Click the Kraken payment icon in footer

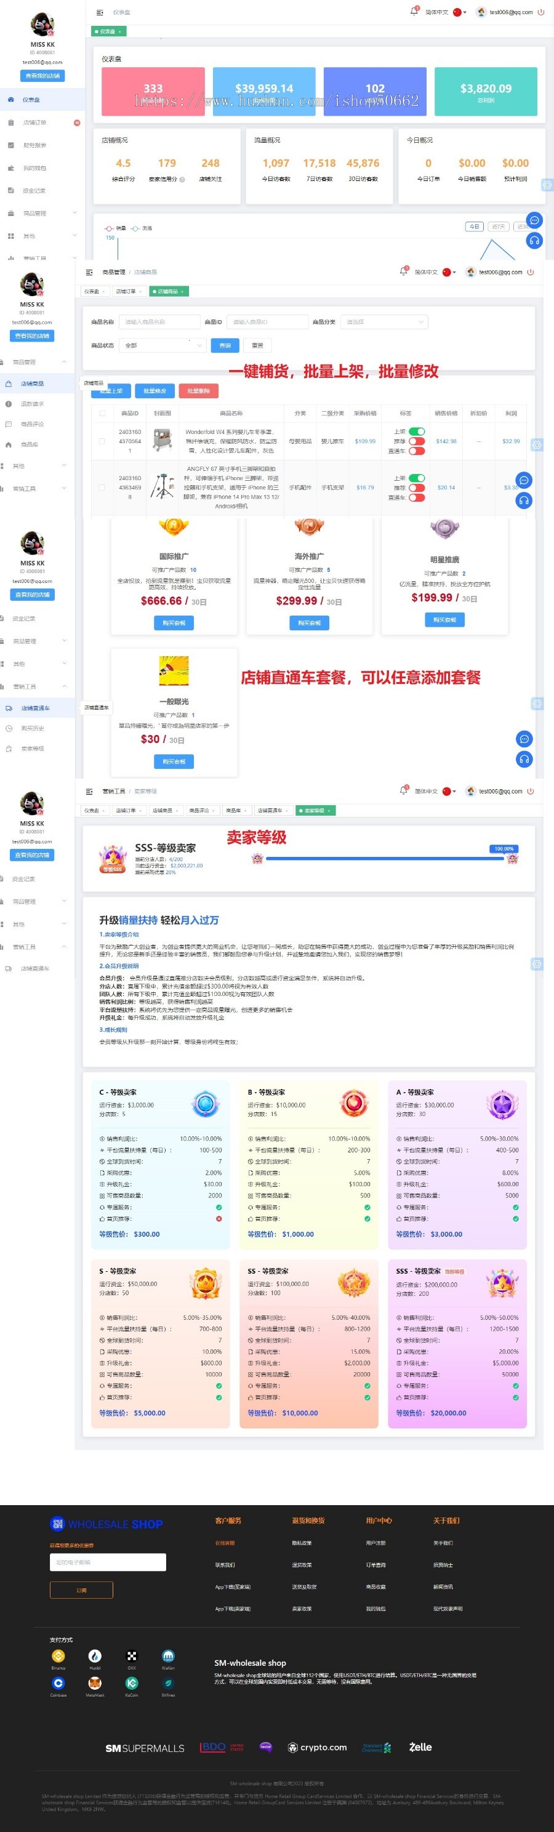click(x=168, y=1655)
